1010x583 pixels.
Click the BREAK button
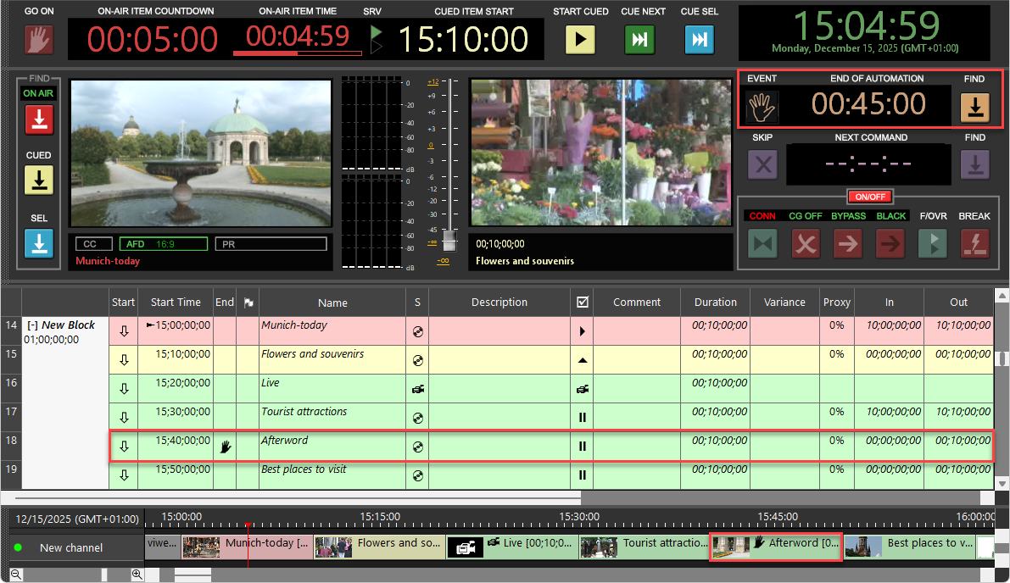pos(974,243)
